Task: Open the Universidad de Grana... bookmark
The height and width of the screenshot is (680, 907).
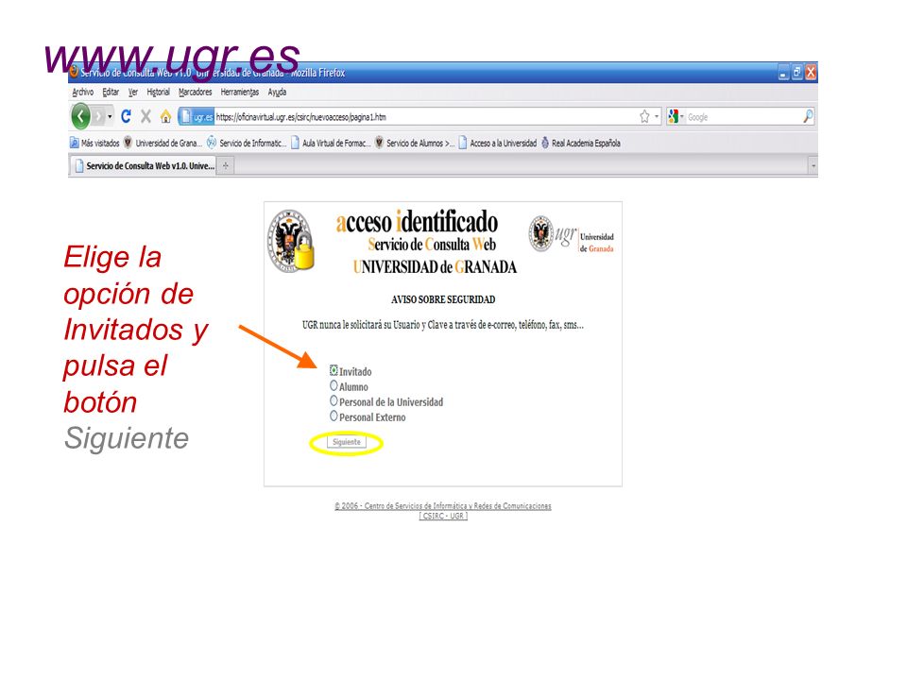Action: coord(162,143)
